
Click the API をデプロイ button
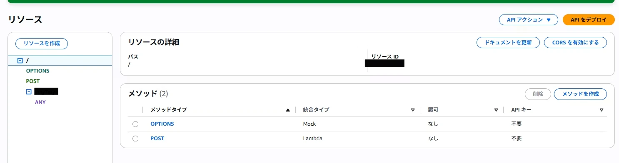click(x=589, y=19)
